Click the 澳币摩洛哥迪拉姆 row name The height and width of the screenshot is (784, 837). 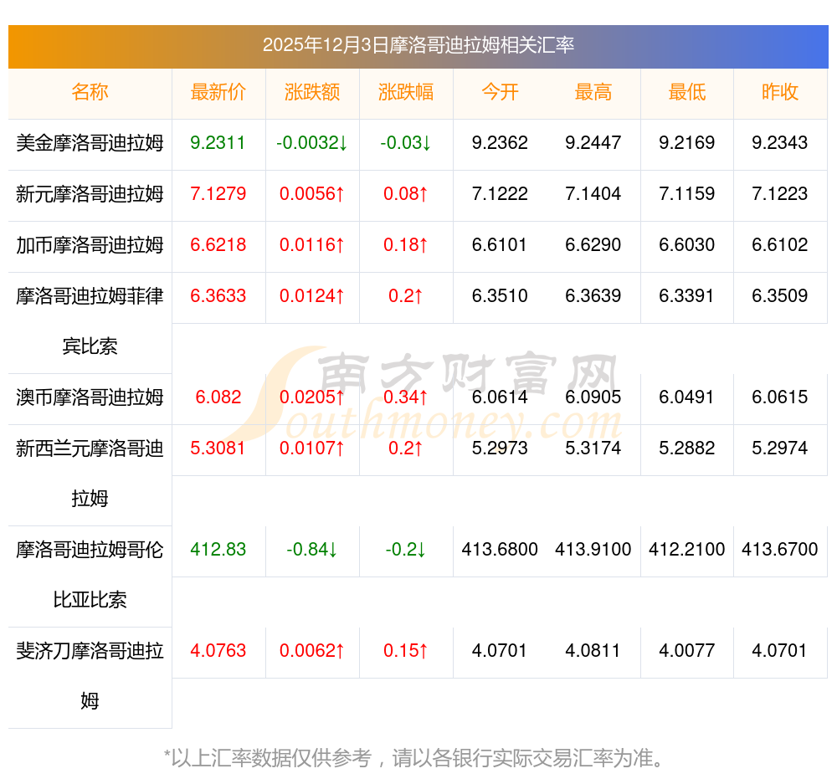(x=90, y=397)
